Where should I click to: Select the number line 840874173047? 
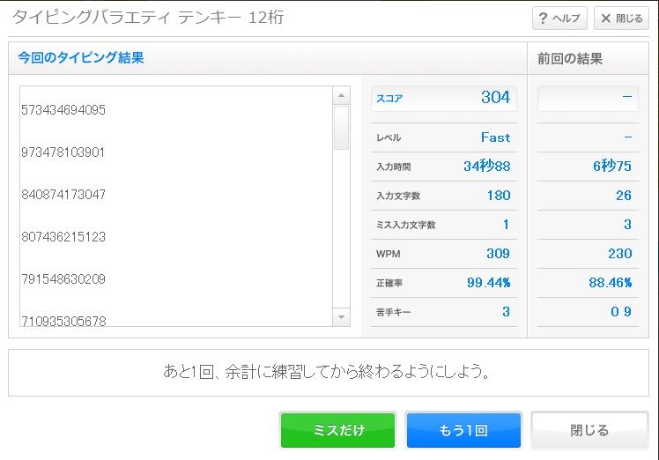coord(63,195)
